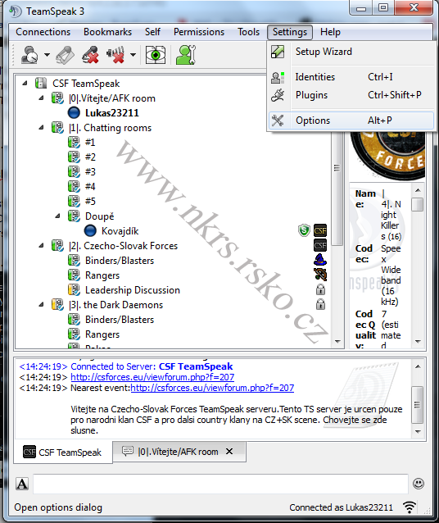Open the away status dropdown arrow
The image size is (439, 523).
[x=47, y=55]
